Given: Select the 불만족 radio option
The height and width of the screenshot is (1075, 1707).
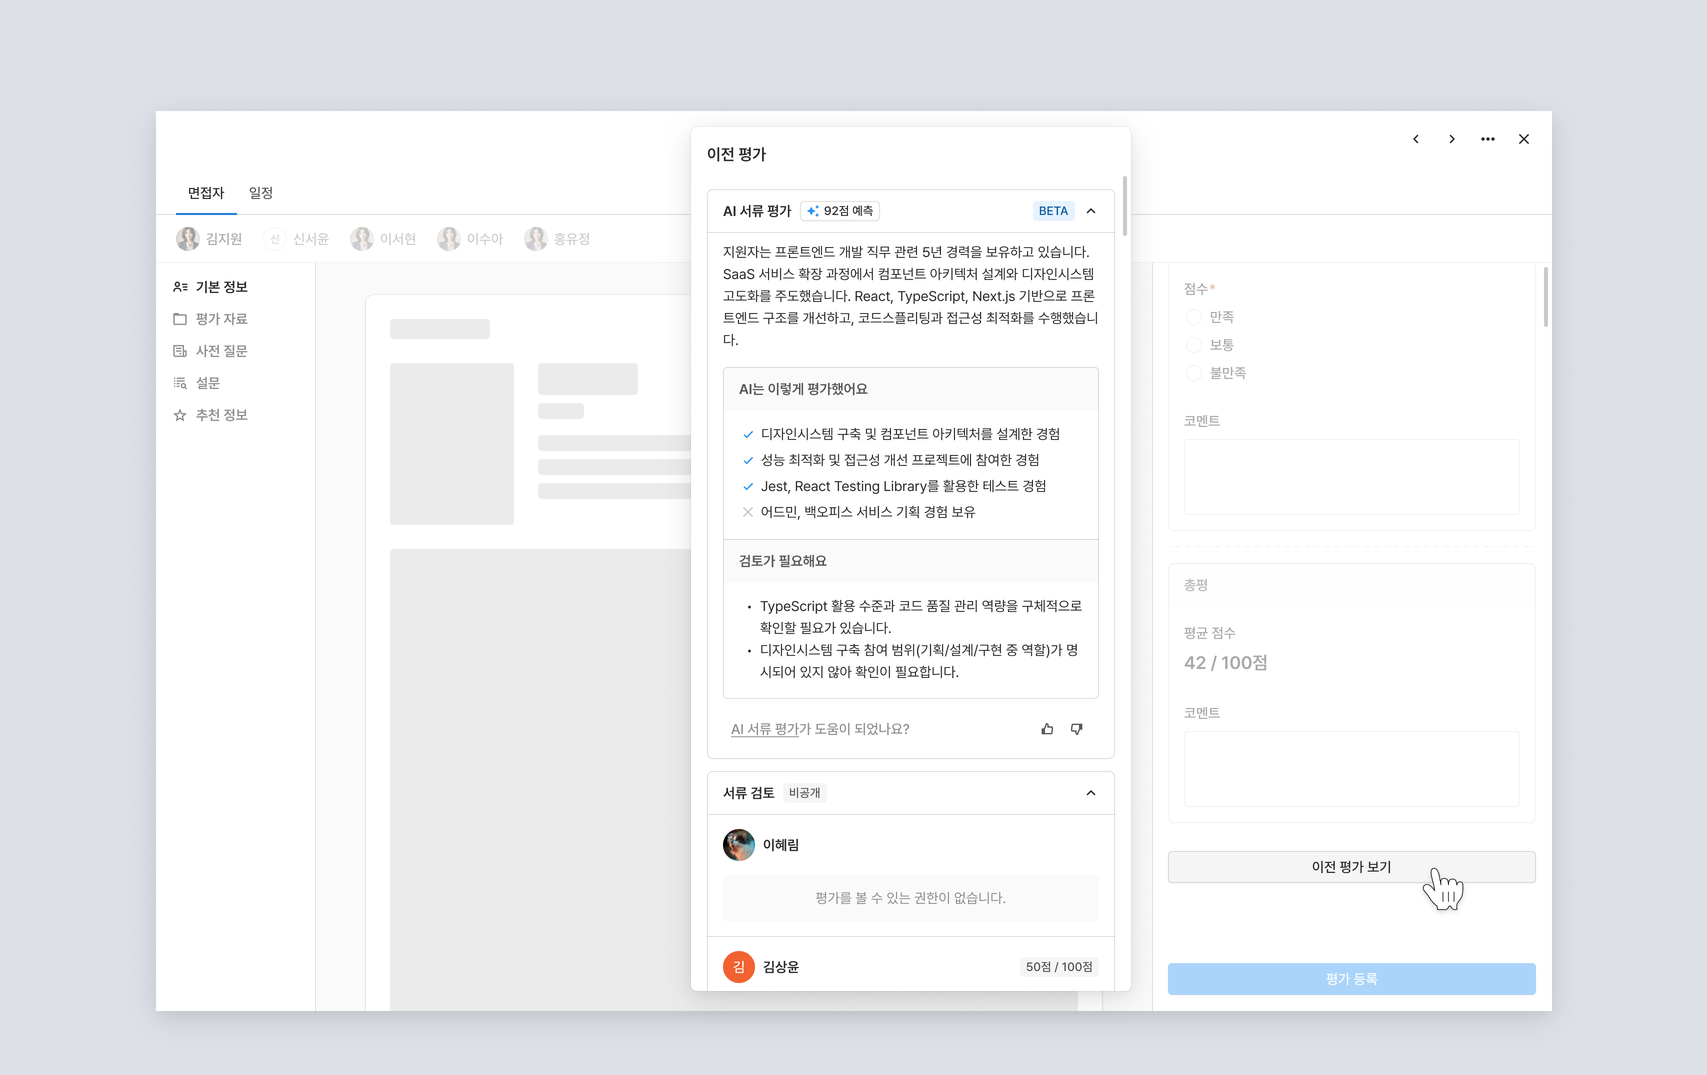Looking at the screenshot, I should click(x=1194, y=373).
